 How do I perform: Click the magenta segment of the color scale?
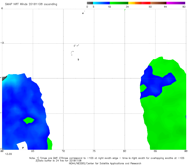pyautogui.click(x=176, y=3)
